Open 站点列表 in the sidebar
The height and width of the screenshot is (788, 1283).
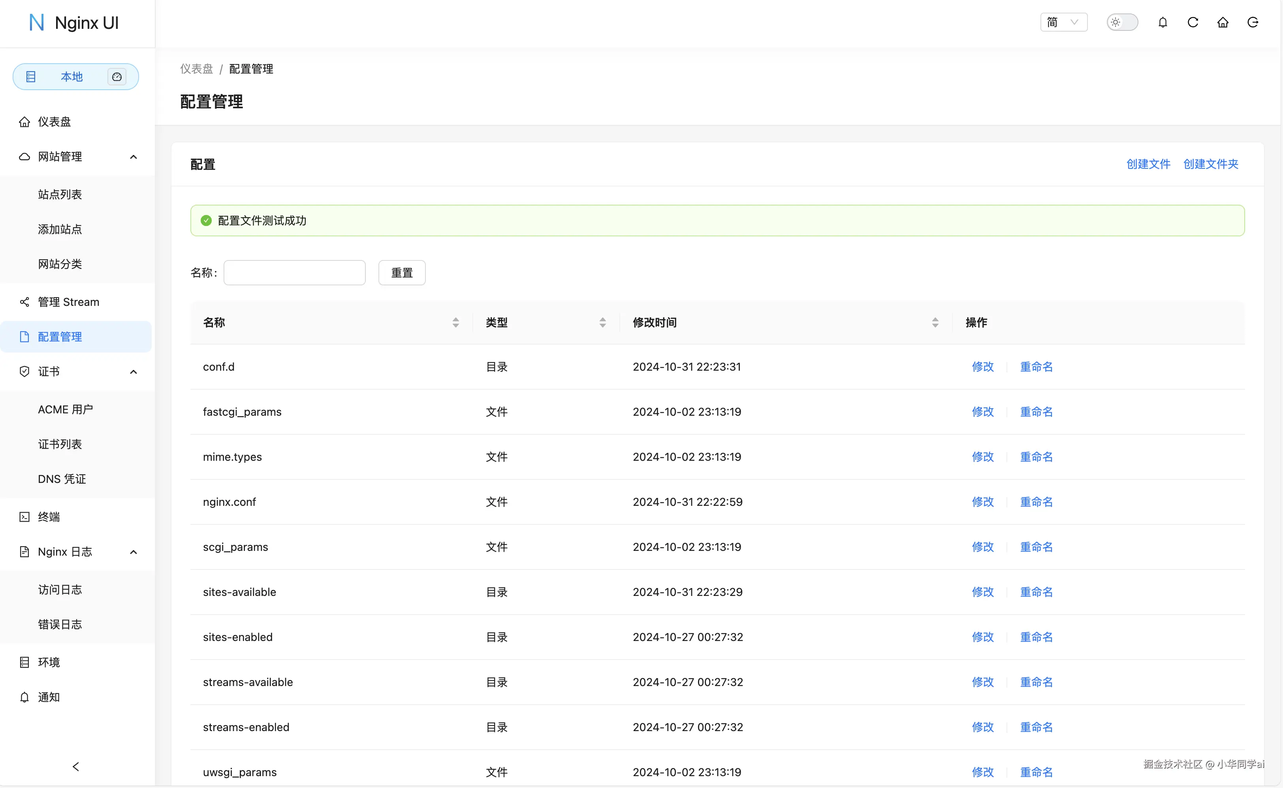point(60,194)
